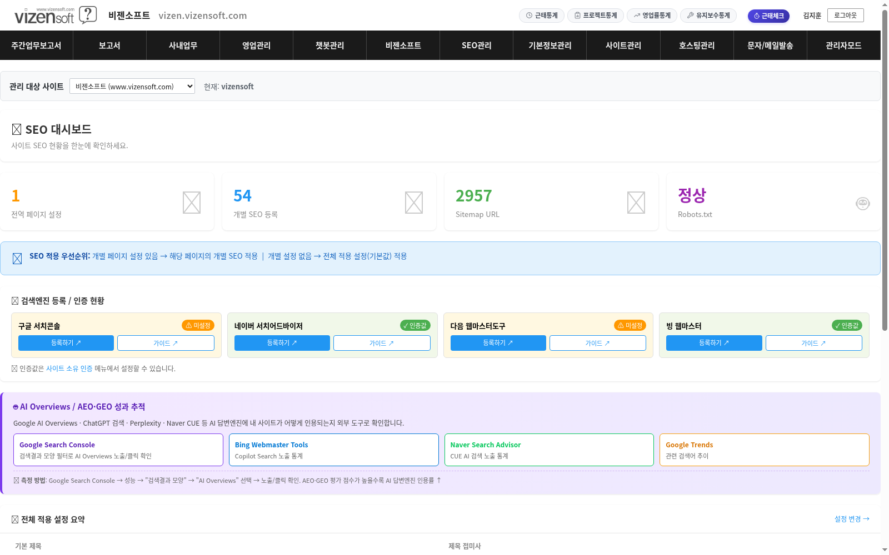
Task: Click the SEO 대시보드 heading
Action: tap(52, 129)
